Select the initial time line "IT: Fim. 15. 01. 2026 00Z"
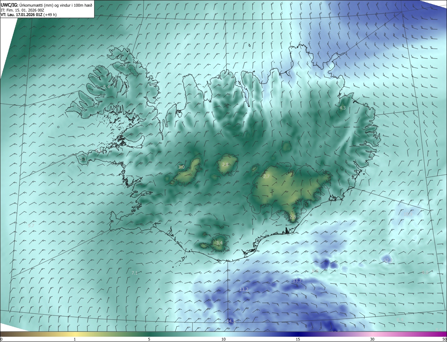This screenshot has height=342, width=447. pyautogui.click(x=23, y=10)
